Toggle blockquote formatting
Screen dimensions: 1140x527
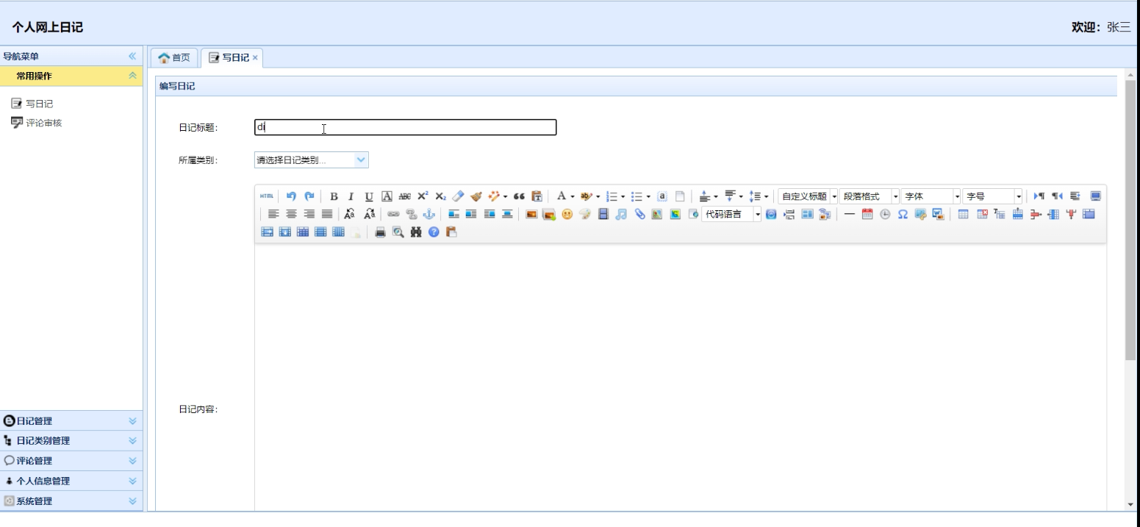519,196
